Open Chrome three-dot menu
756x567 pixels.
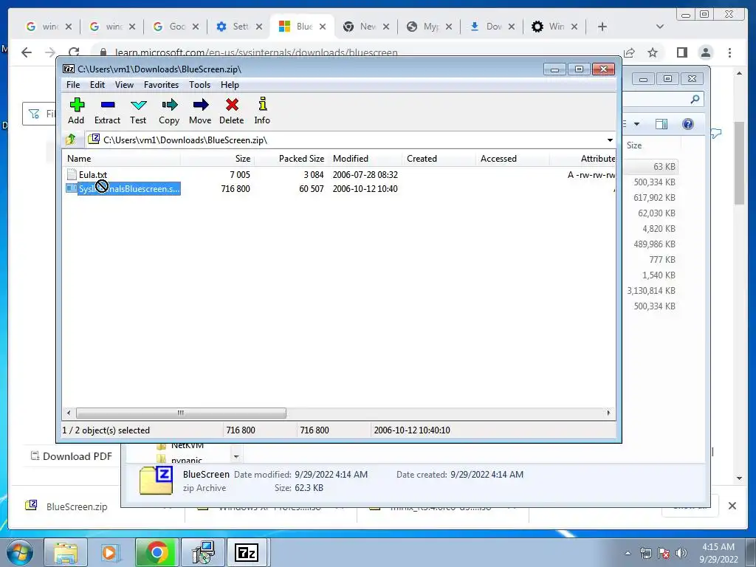(x=730, y=52)
